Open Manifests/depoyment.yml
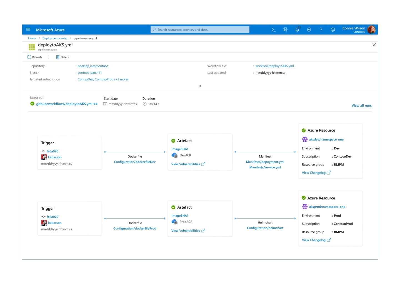 265,162
